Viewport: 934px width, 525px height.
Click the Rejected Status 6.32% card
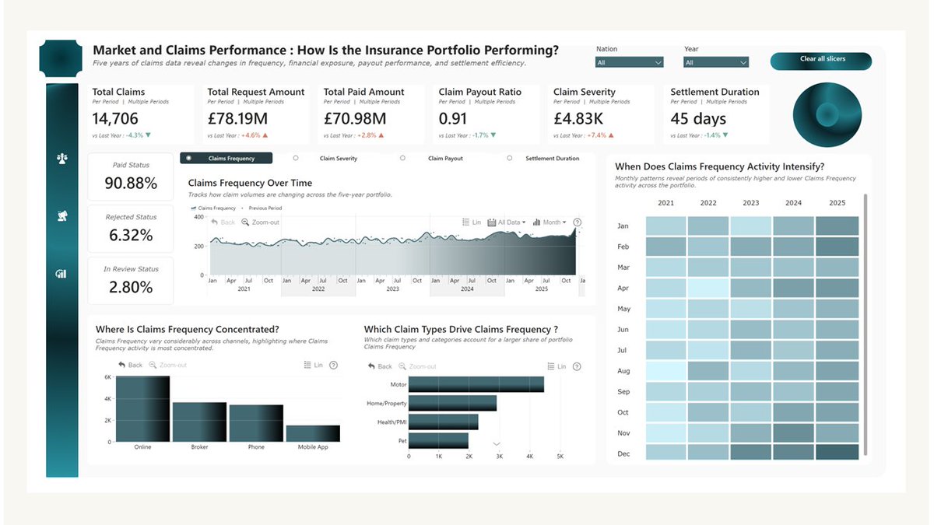[x=131, y=229]
